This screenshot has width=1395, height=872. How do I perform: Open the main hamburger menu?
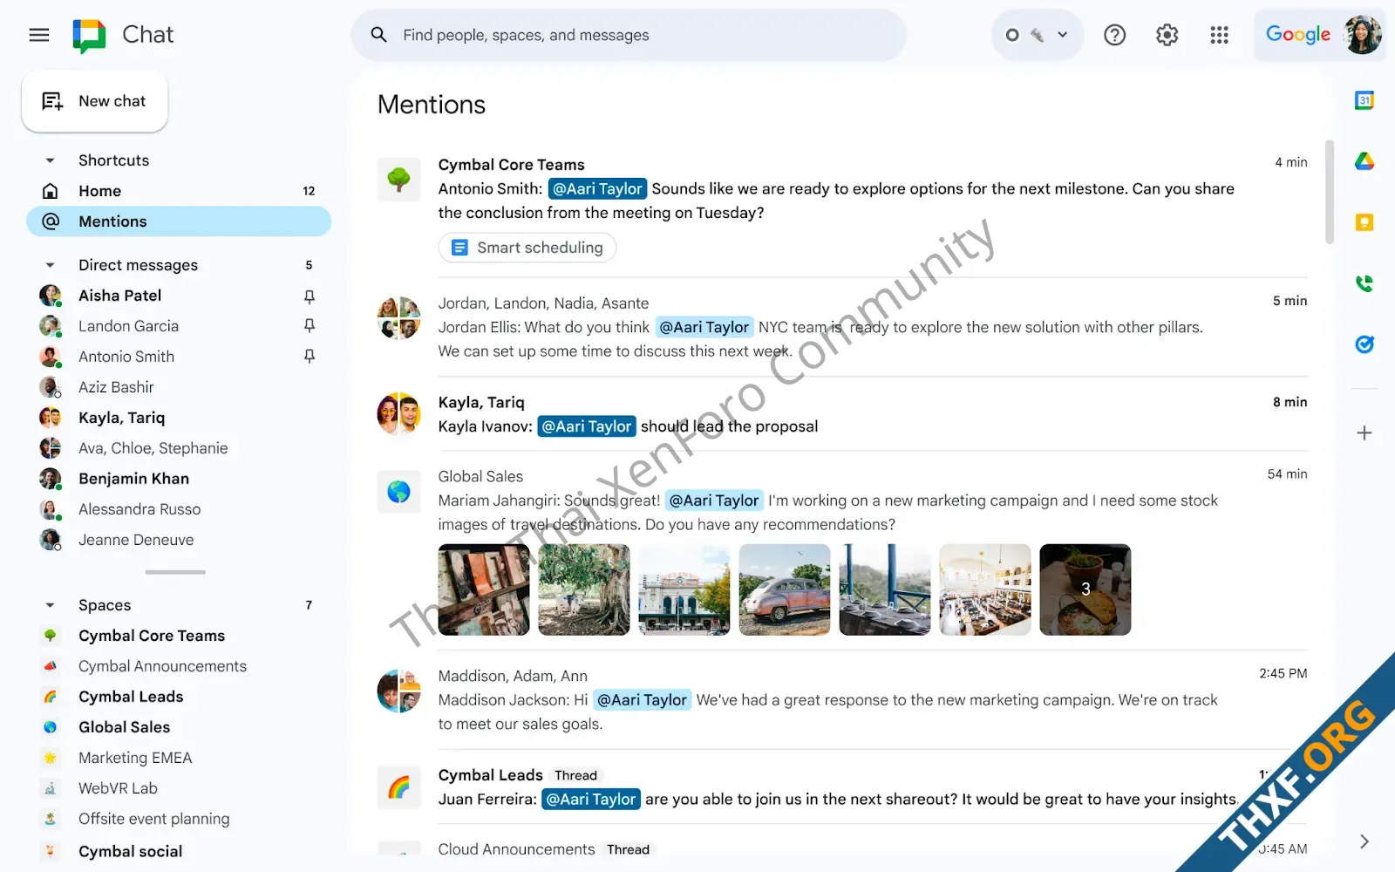[39, 35]
